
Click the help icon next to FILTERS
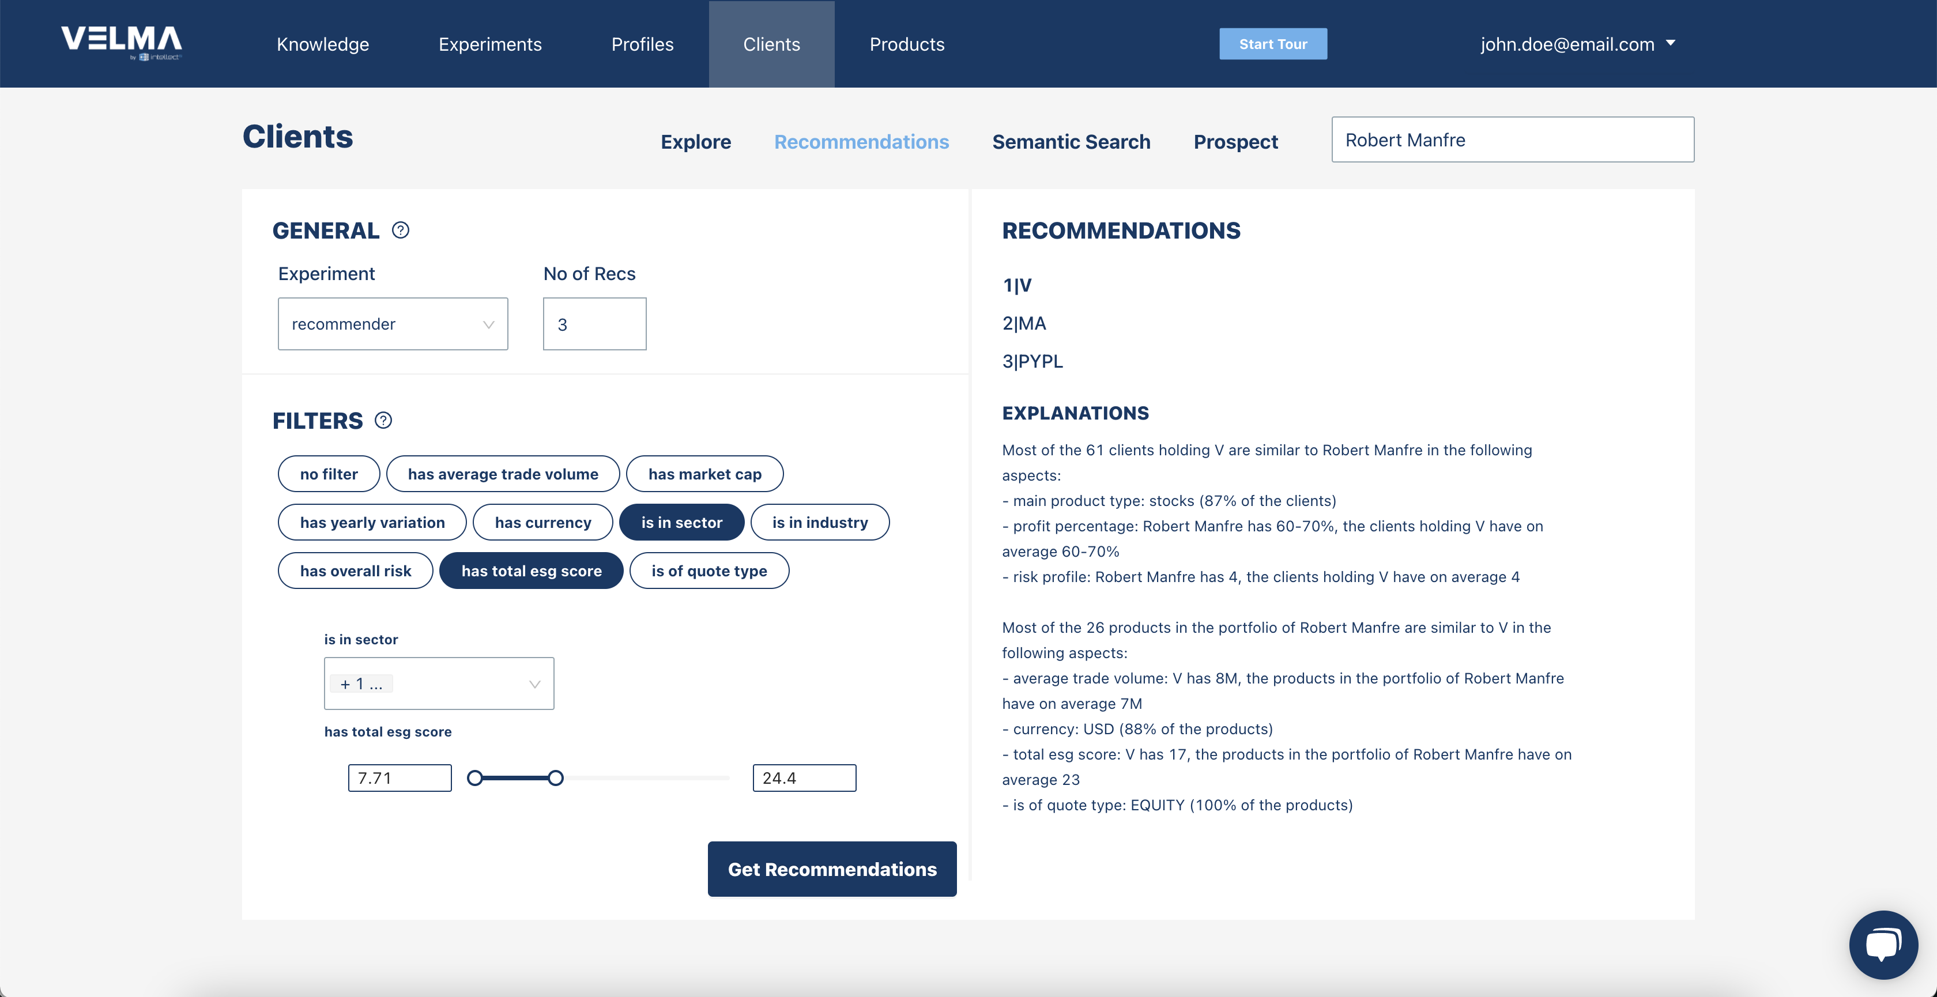point(383,420)
